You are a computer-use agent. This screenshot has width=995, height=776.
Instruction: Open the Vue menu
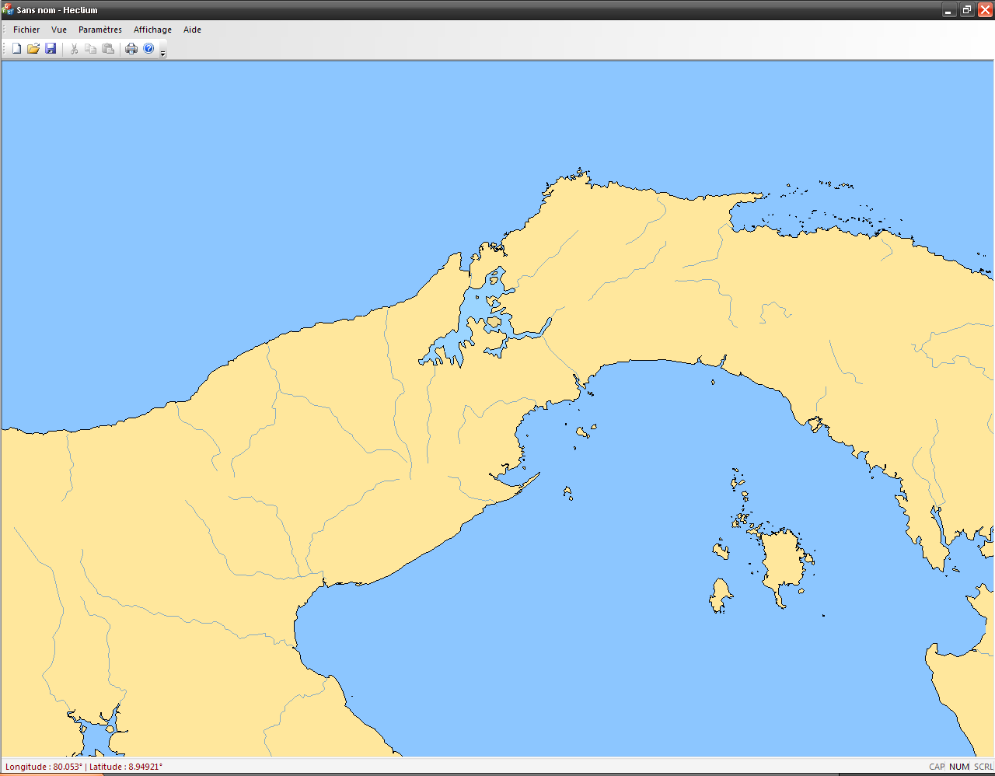tap(59, 30)
